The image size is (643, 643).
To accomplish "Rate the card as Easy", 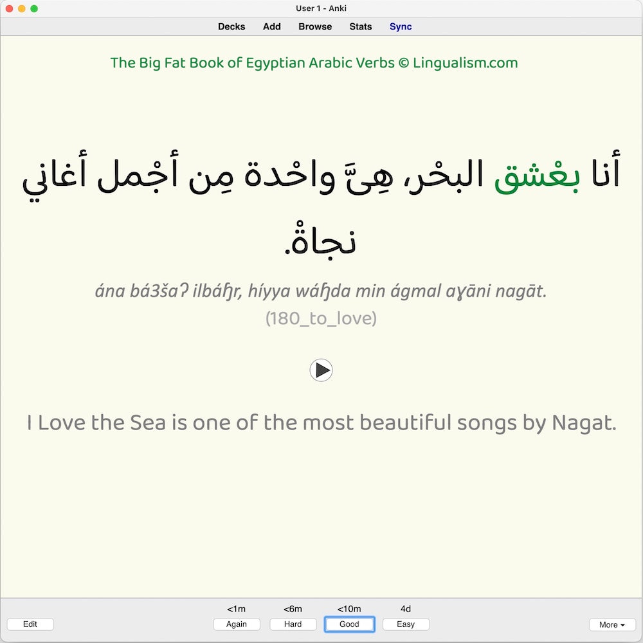I will click(x=406, y=624).
